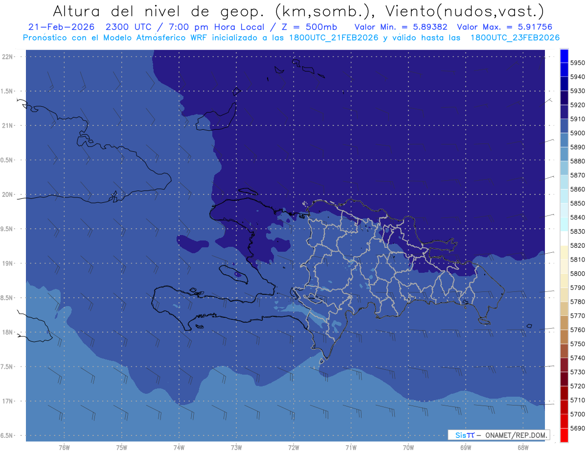Click the '69W' longitude label
This screenshot has width=587, height=454.
click(x=466, y=448)
